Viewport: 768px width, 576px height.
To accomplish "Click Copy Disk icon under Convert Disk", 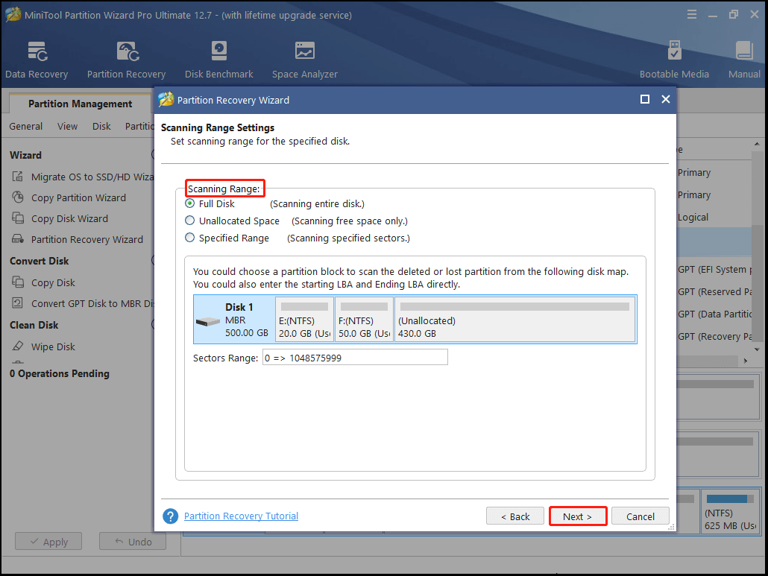I will click(x=18, y=282).
